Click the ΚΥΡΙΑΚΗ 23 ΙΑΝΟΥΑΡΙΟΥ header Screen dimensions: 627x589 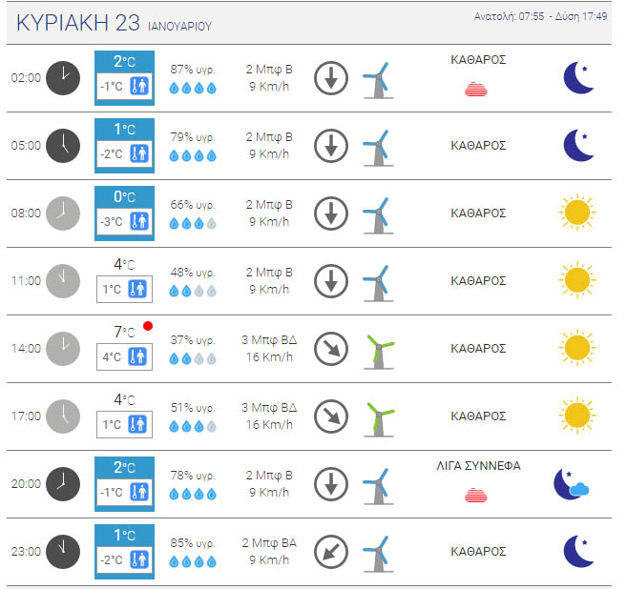(x=113, y=23)
